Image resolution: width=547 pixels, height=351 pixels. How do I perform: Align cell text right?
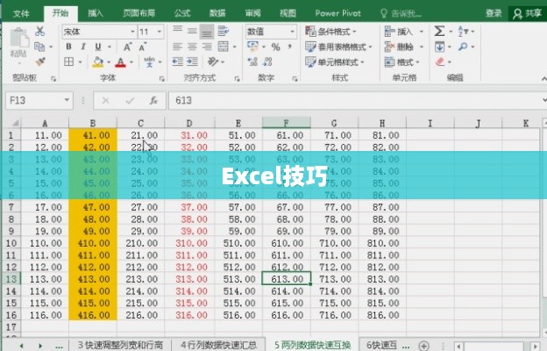(x=207, y=47)
